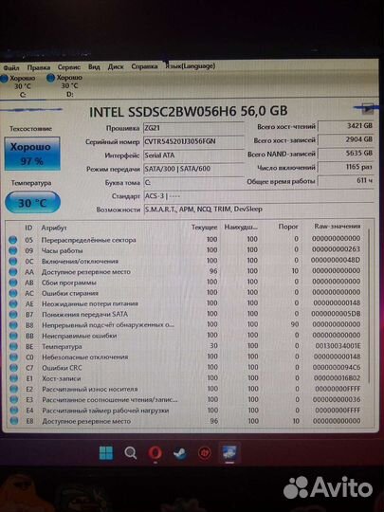The image size is (384, 512).
Task: Select drive D: status indicator
Action: [64, 86]
